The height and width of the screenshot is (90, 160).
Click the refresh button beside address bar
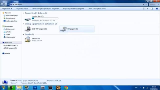click(x=146, y=4)
